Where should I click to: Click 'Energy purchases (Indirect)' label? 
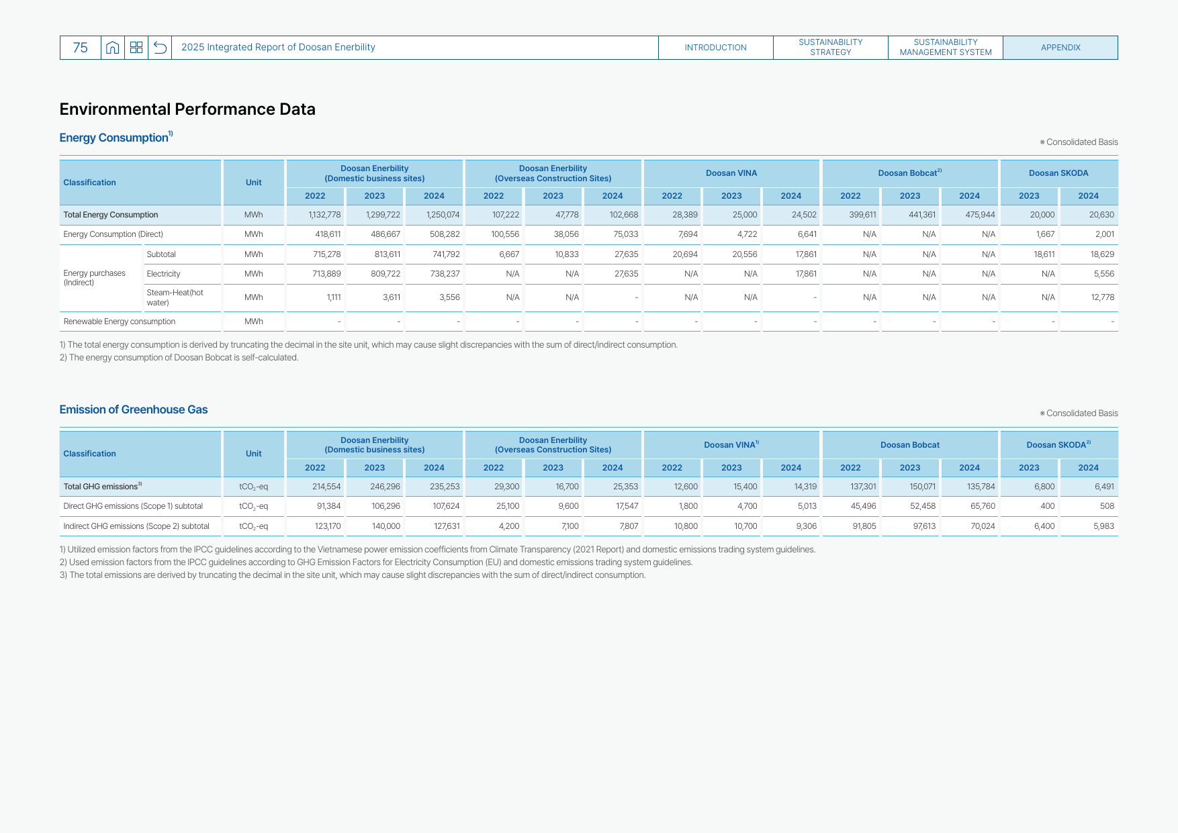95,278
